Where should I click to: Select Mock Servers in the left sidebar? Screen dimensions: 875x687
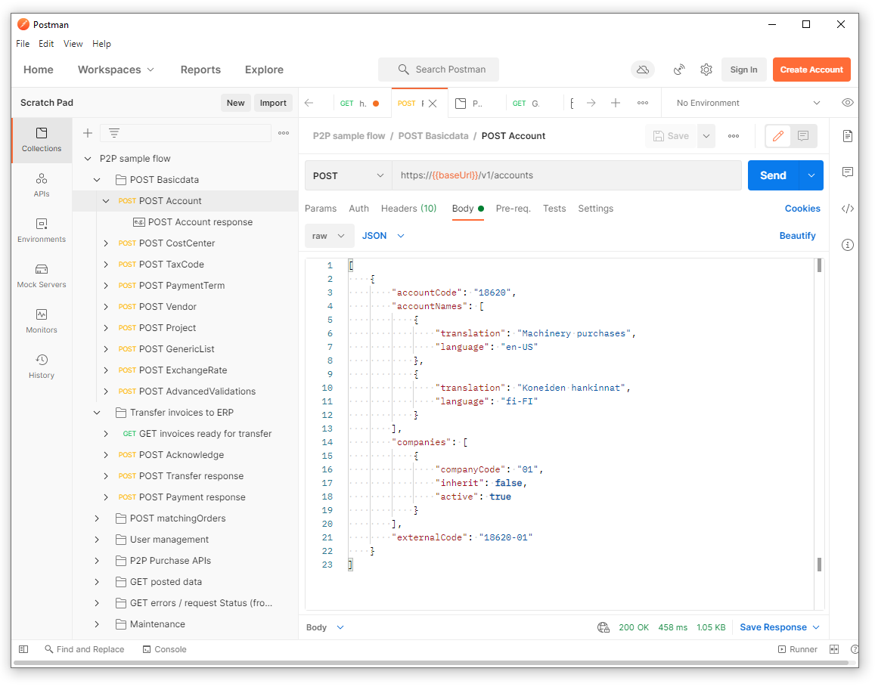[x=42, y=275]
